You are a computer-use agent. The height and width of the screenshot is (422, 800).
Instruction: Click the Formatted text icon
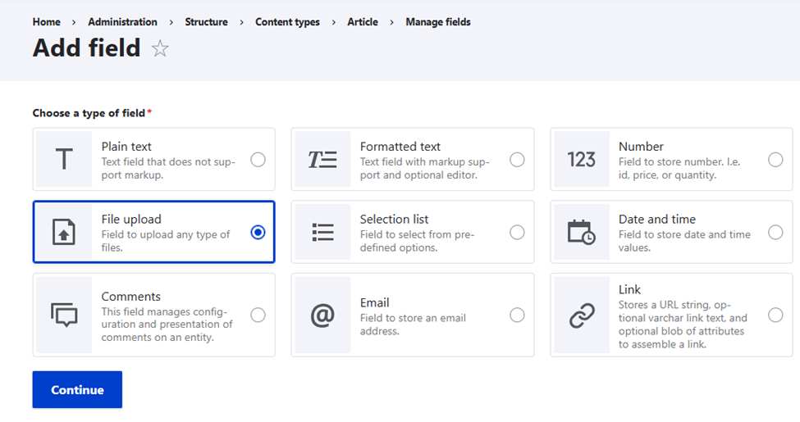[322, 160]
